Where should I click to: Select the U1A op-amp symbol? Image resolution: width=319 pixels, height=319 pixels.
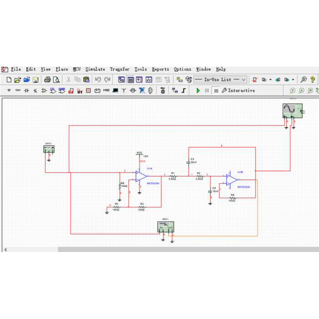tap(141, 176)
